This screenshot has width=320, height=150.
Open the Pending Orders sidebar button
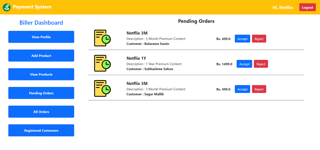pos(41,93)
